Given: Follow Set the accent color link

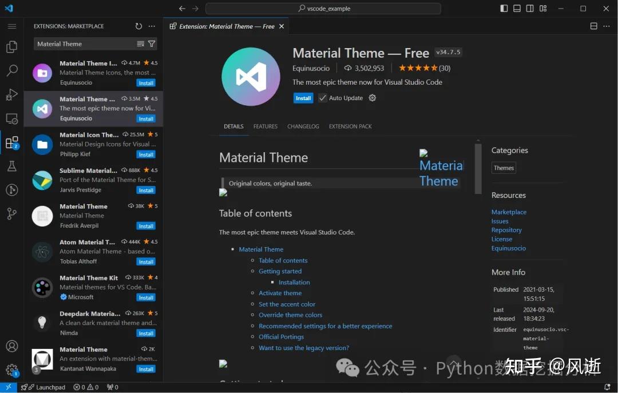Looking at the screenshot, I should coord(287,304).
